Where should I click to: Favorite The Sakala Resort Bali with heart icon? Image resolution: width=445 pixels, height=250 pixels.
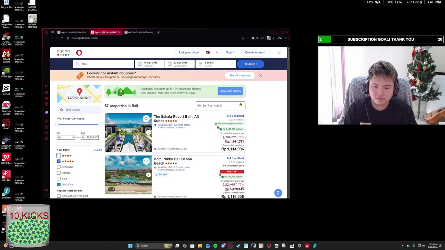point(146,119)
